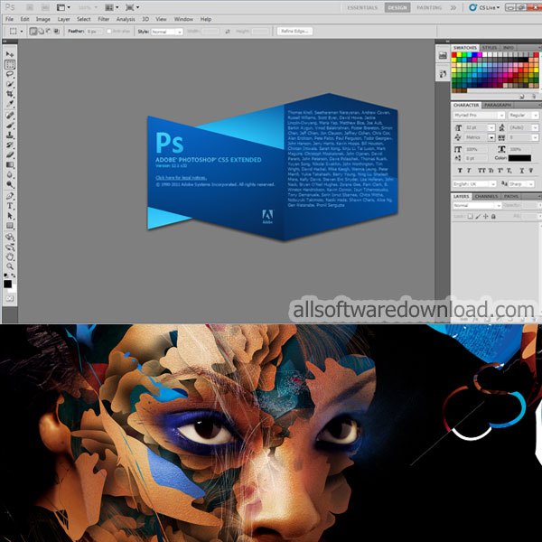Image resolution: width=542 pixels, height=542 pixels.
Task: Open the Style dropdown set to Normal
Action: pos(166,32)
